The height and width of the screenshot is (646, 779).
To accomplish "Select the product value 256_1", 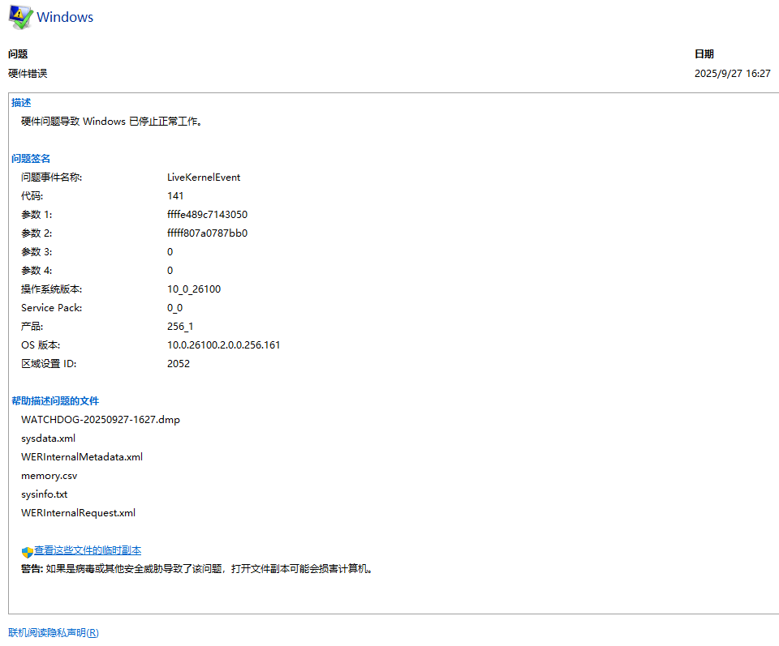I will coord(180,327).
